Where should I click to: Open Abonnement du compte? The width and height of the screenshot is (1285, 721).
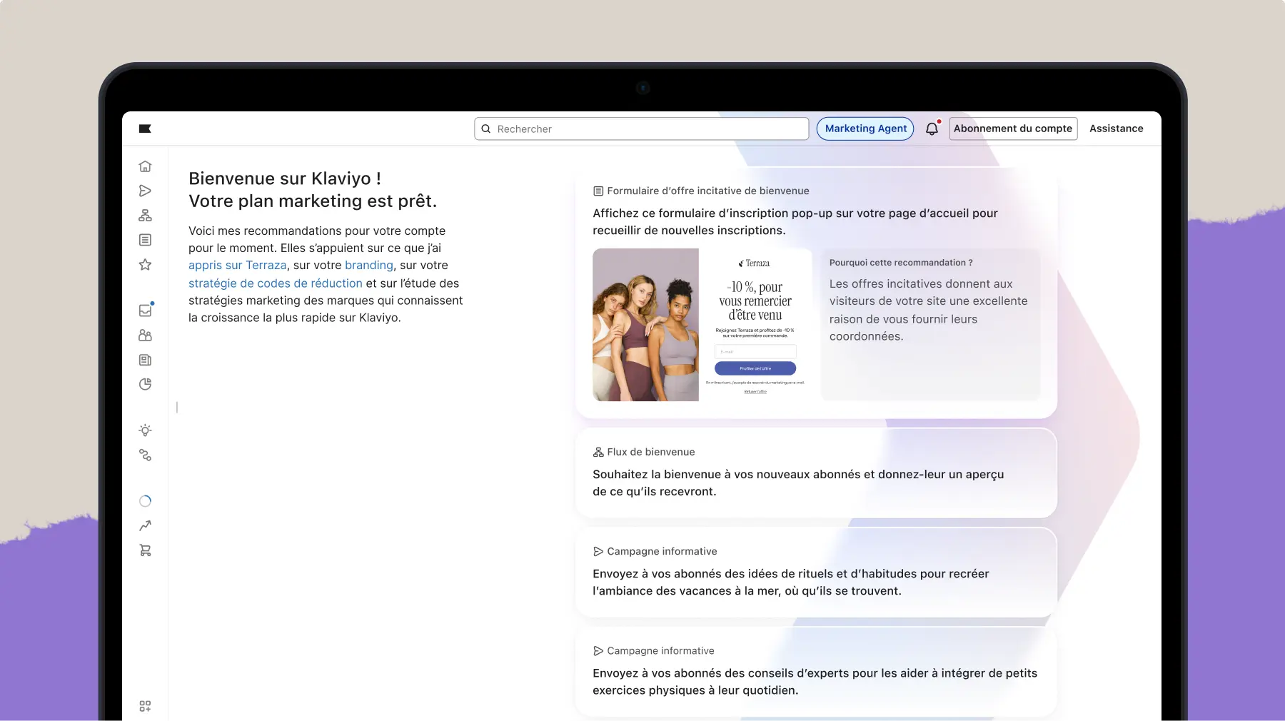click(x=1013, y=128)
